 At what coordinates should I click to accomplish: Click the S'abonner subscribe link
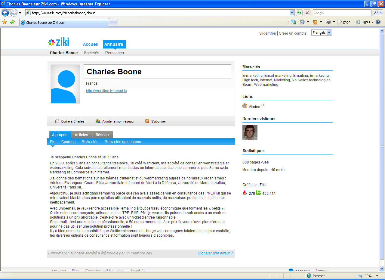pos(159,121)
